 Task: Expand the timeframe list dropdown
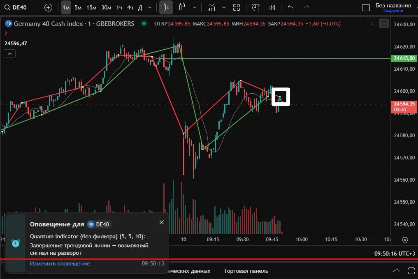(150, 7)
